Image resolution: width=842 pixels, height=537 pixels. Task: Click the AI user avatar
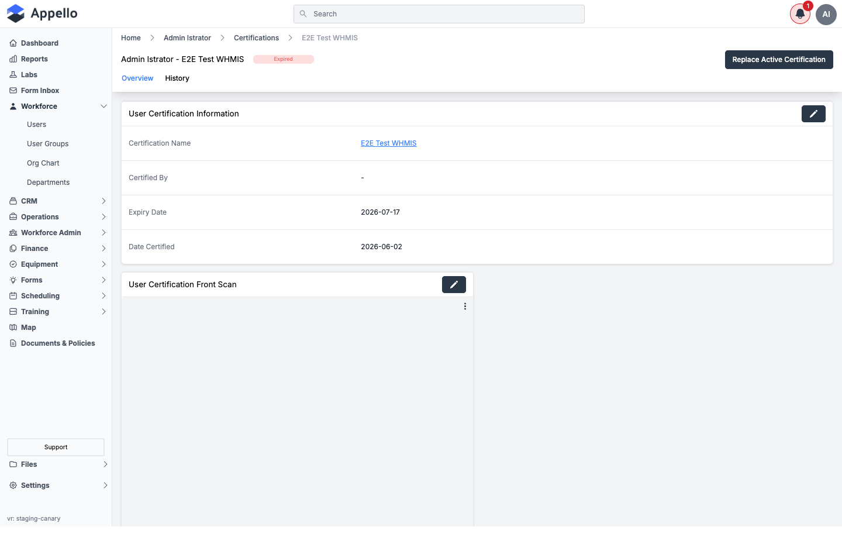point(826,14)
